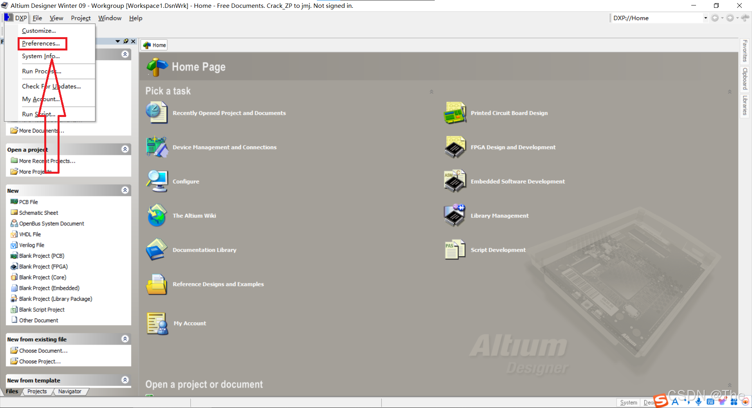This screenshot has height=408, width=752.
Task: Open the Project menu
Action: pyautogui.click(x=81, y=18)
